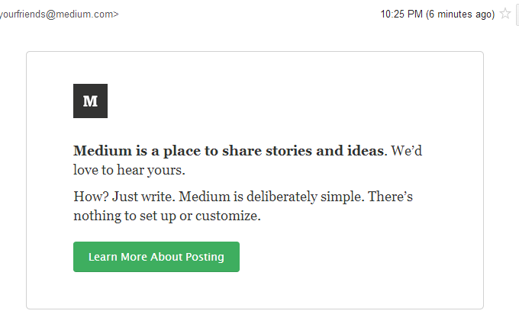The image size is (519, 314).
Task: Click the 10:25 PM timestamp
Action: tap(401, 14)
